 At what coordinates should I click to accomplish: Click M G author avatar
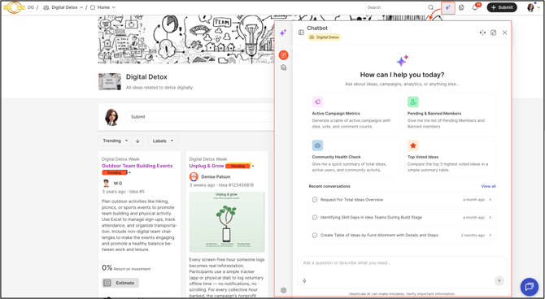[x=107, y=183]
